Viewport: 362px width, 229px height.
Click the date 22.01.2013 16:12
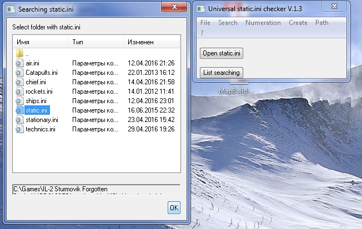[151, 73]
